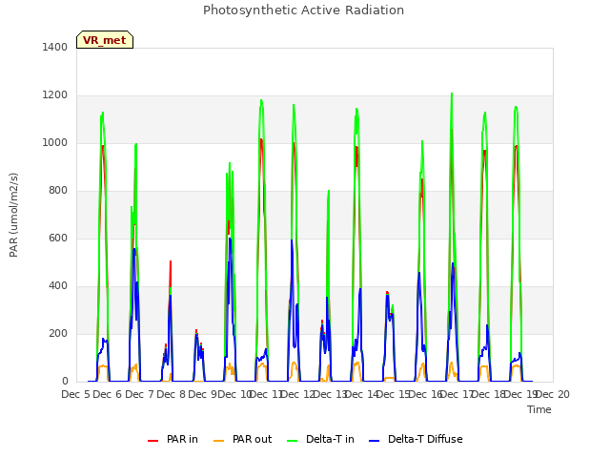Image resolution: width=610 pixels, height=458 pixels.
Task: Click the green peak above 1200 near Dec 17
Action: [x=452, y=94]
